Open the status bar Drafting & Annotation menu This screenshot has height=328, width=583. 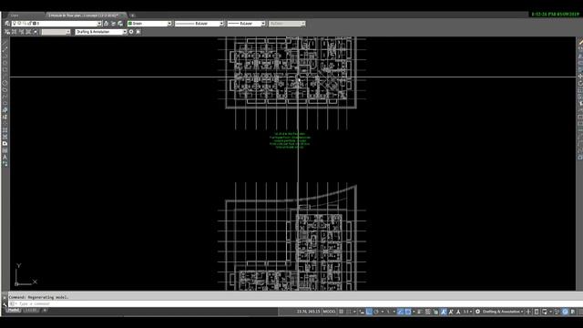(x=503, y=312)
